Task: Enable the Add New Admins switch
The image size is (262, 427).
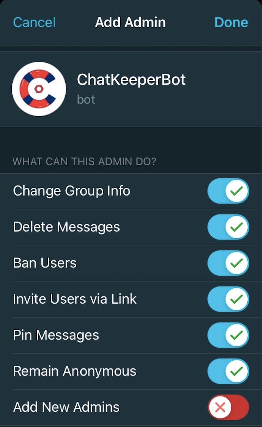Action: pyautogui.click(x=228, y=407)
